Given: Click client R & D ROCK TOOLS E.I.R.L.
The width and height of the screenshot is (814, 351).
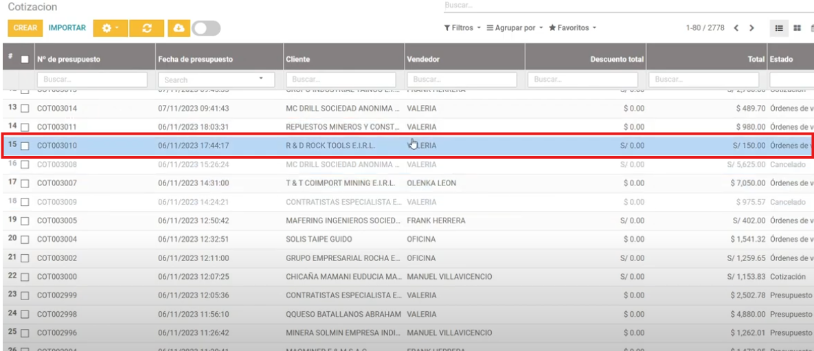Looking at the screenshot, I should [330, 146].
